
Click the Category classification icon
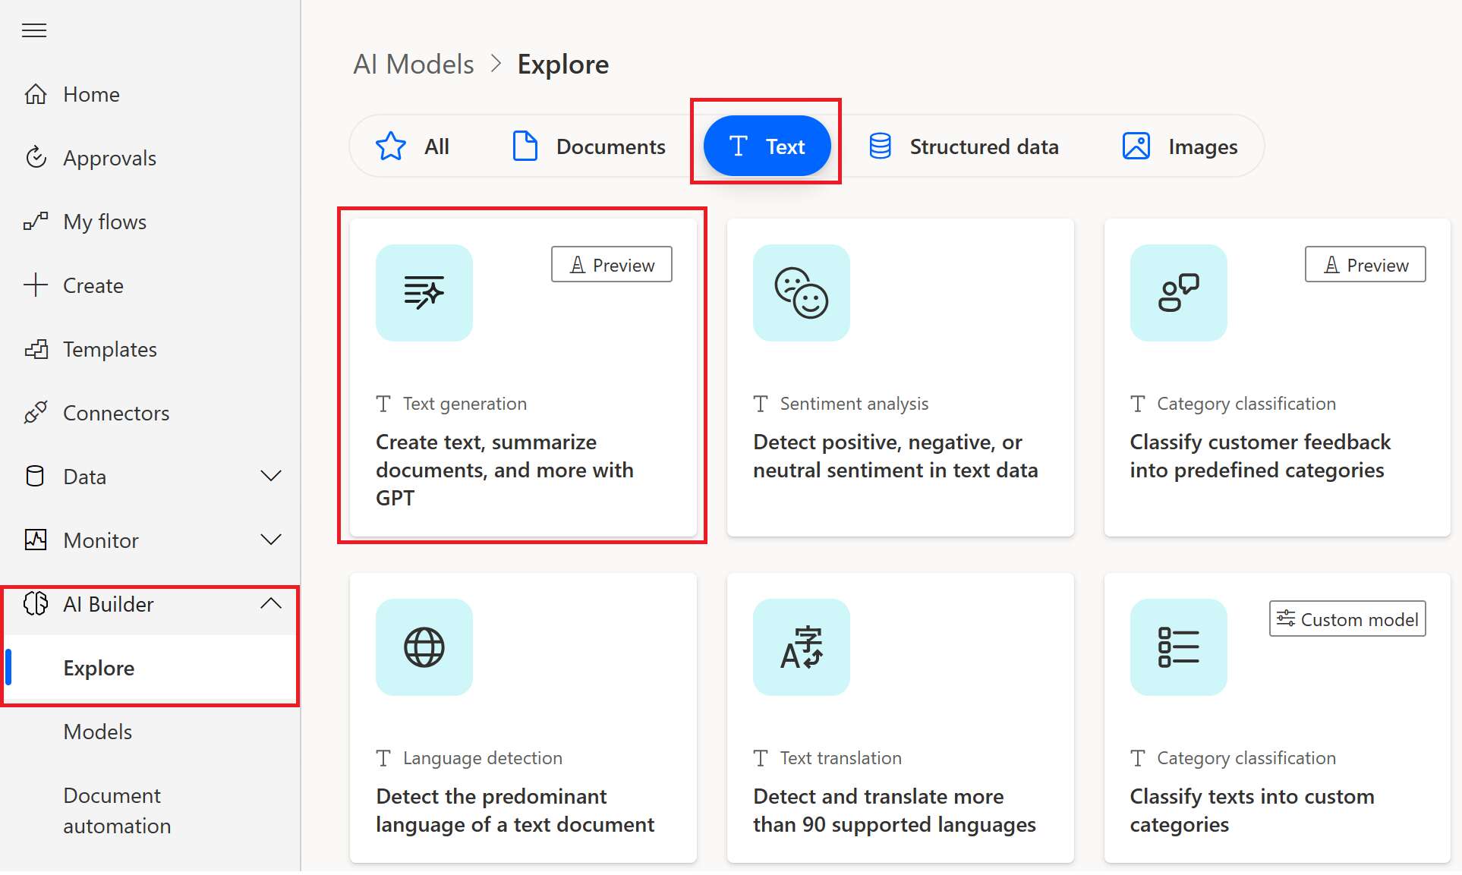(1179, 293)
